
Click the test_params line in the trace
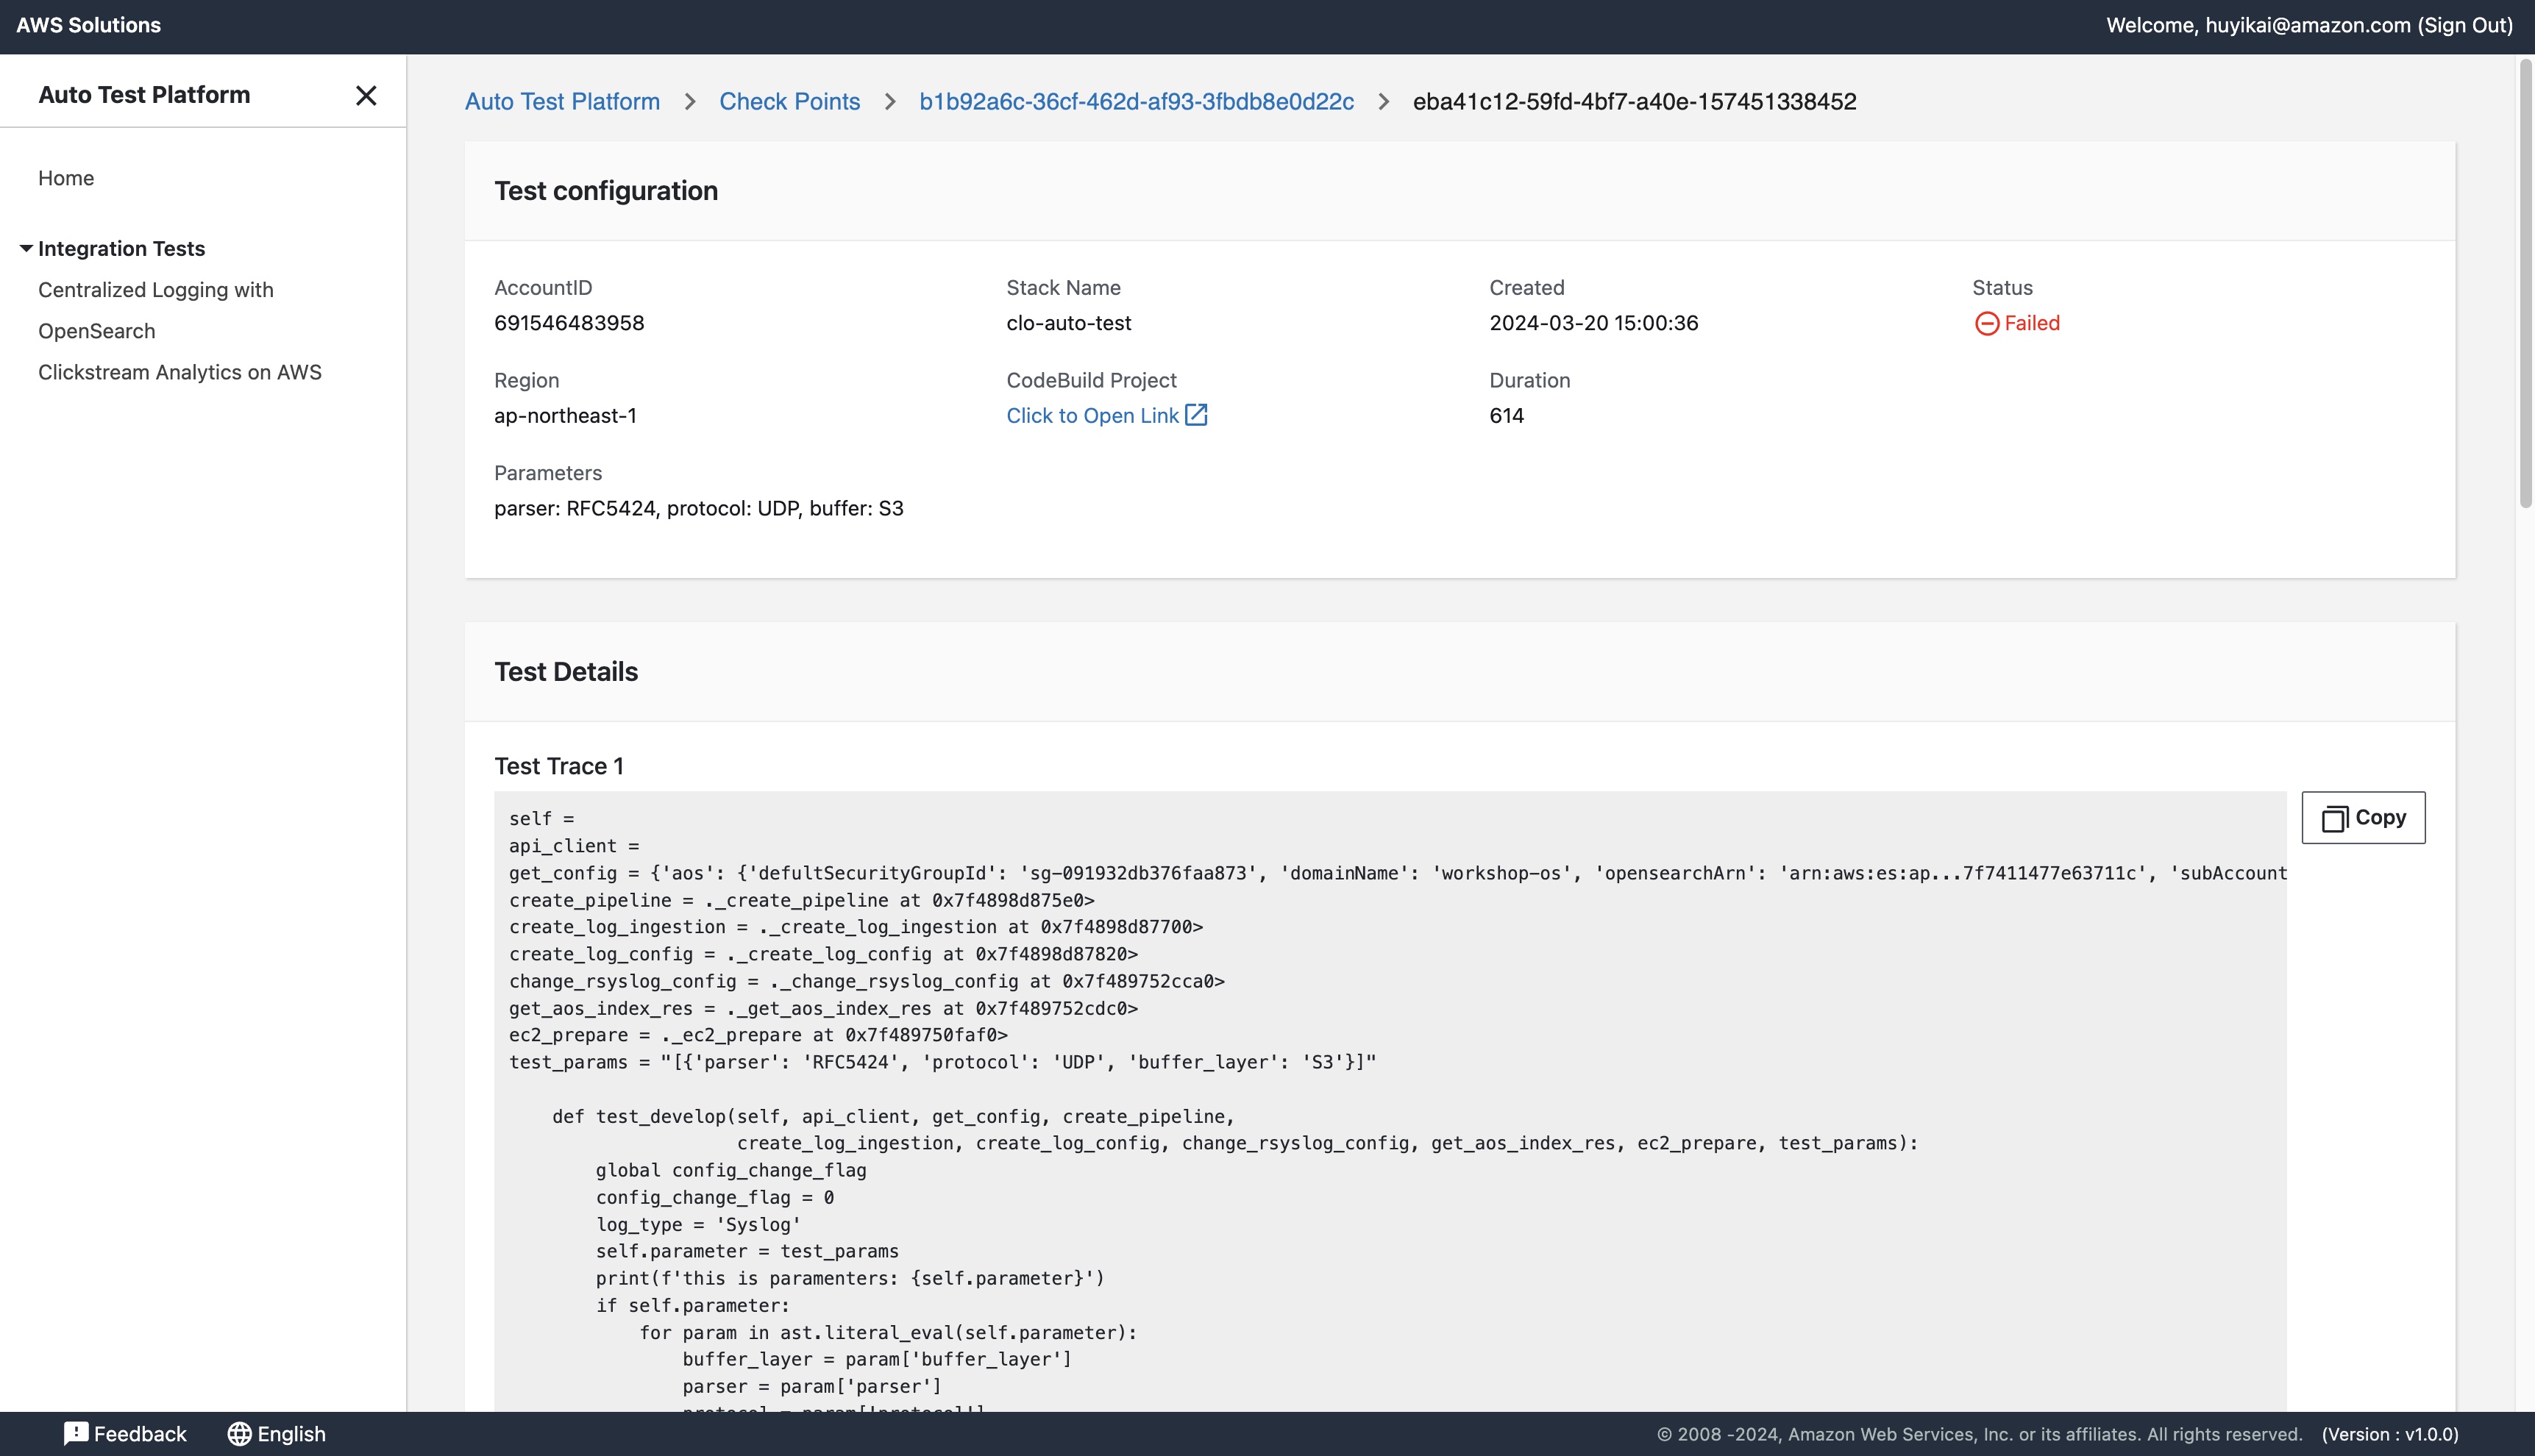pos(942,1062)
